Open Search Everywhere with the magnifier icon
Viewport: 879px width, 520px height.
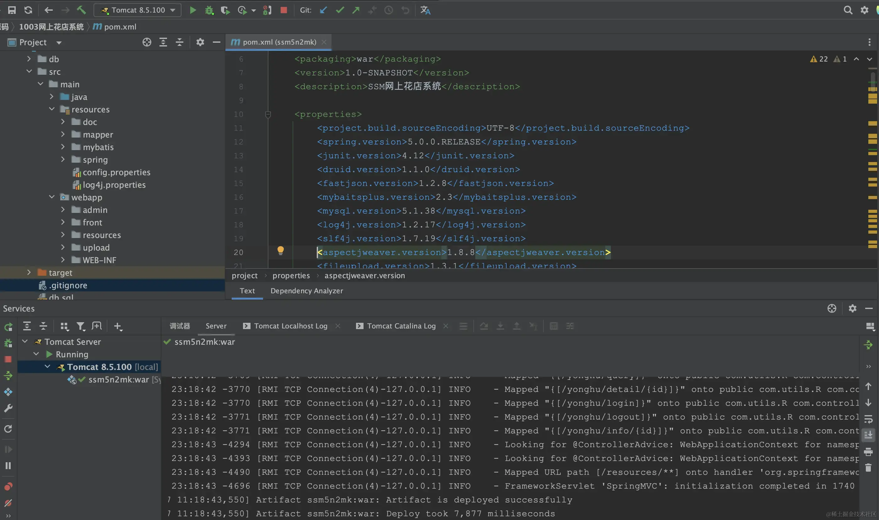[x=848, y=10]
